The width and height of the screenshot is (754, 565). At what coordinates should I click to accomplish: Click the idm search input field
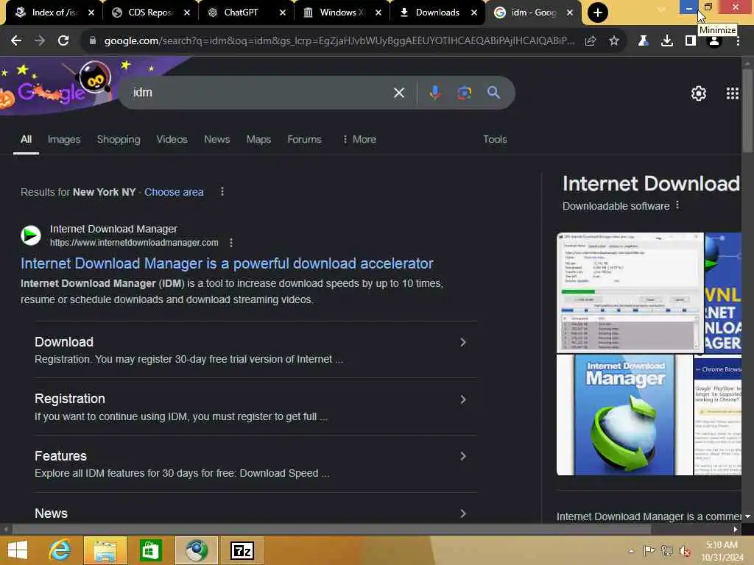(260, 93)
